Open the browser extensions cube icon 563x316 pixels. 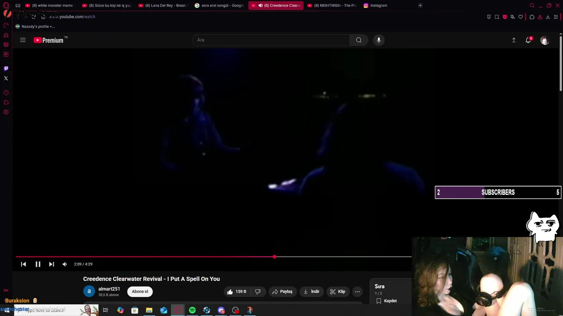pos(532,17)
